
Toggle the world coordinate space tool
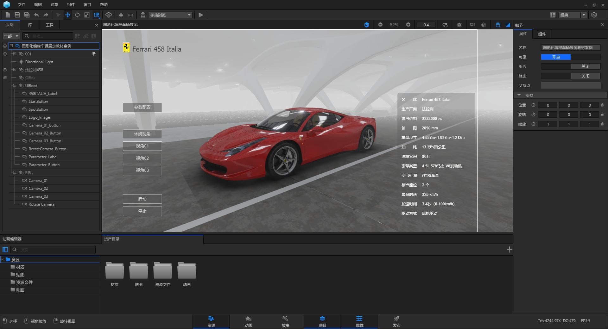pyautogui.click(x=97, y=15)
